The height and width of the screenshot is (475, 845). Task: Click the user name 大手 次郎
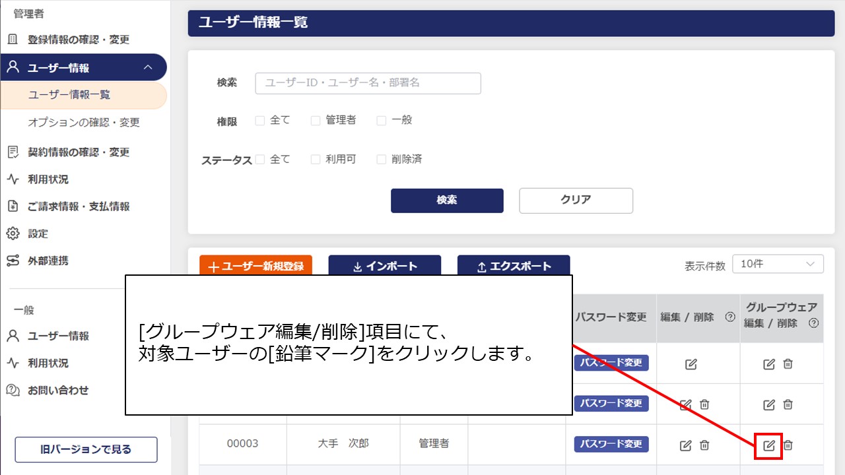coord(343,444)
